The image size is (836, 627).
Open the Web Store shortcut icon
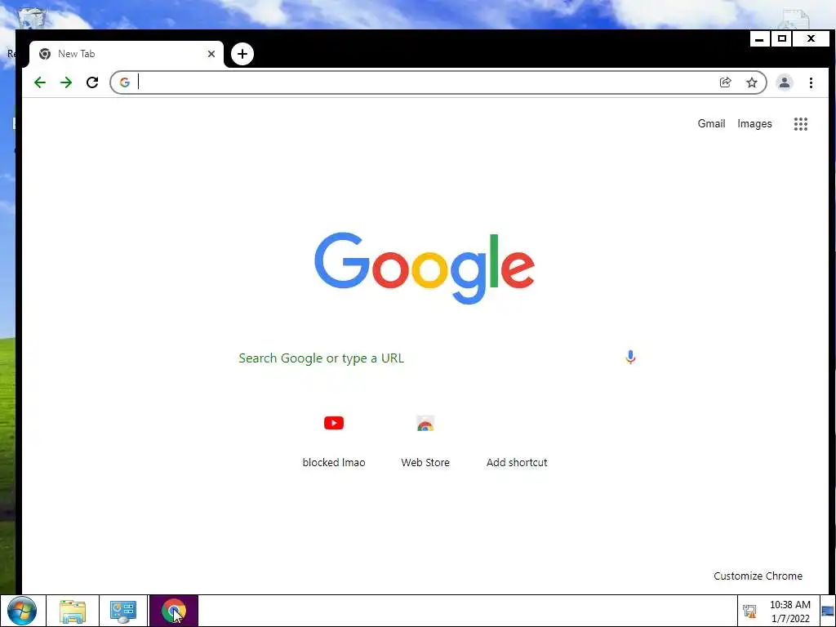click(x=425, y=424)
